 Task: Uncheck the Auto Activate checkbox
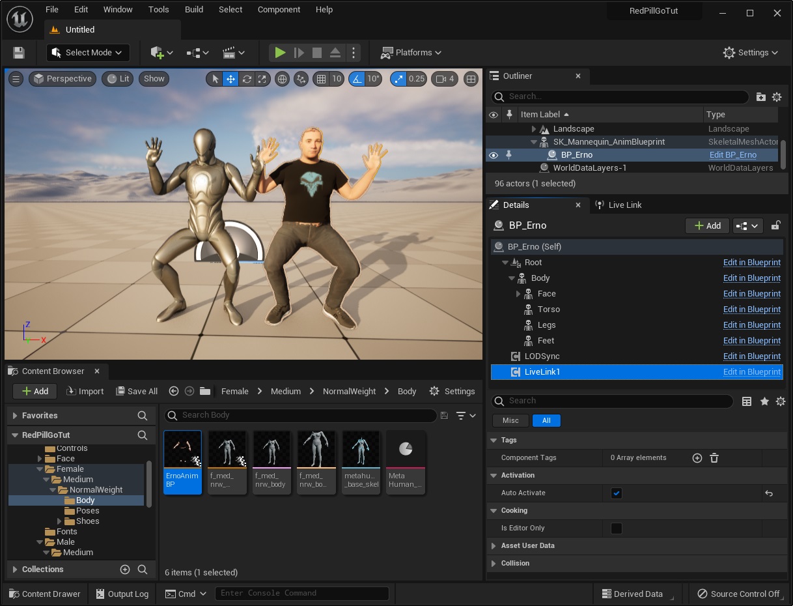point(617,493)
